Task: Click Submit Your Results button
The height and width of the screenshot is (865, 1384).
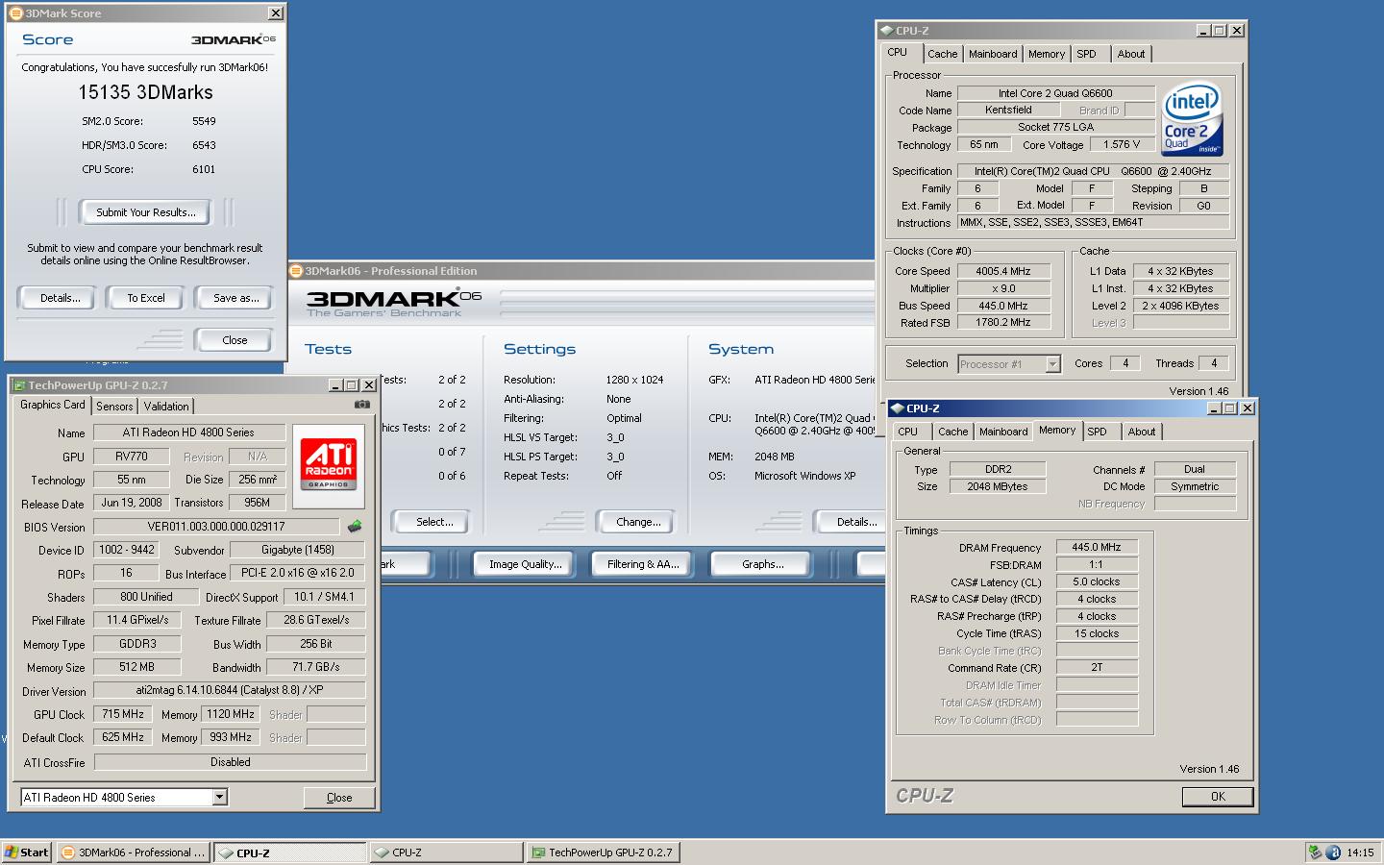Action: 145,212
